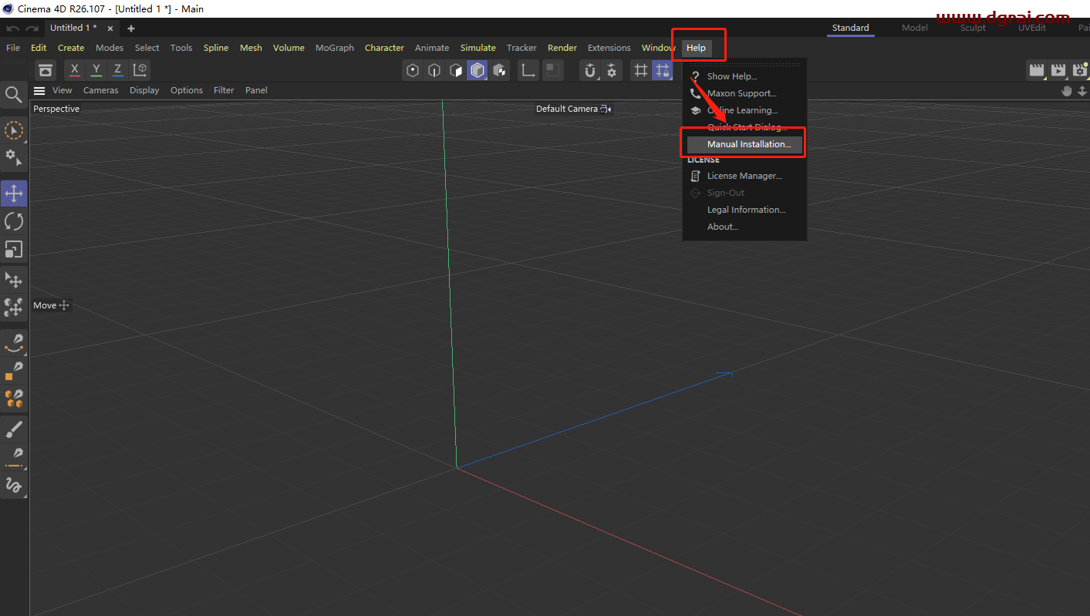Click the Edit Render Settings icon
Screen dimensions: 1090x616
point(1080,69)
